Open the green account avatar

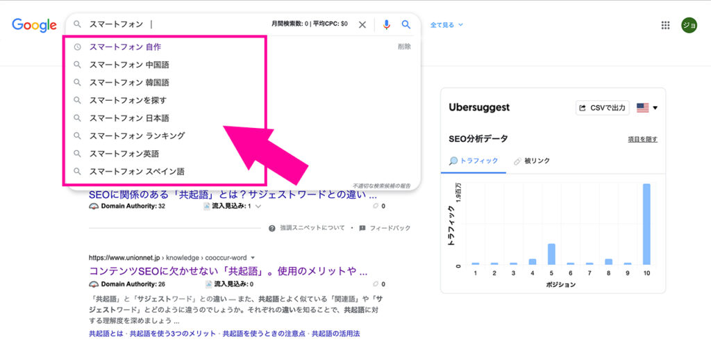tap(689, 25)
